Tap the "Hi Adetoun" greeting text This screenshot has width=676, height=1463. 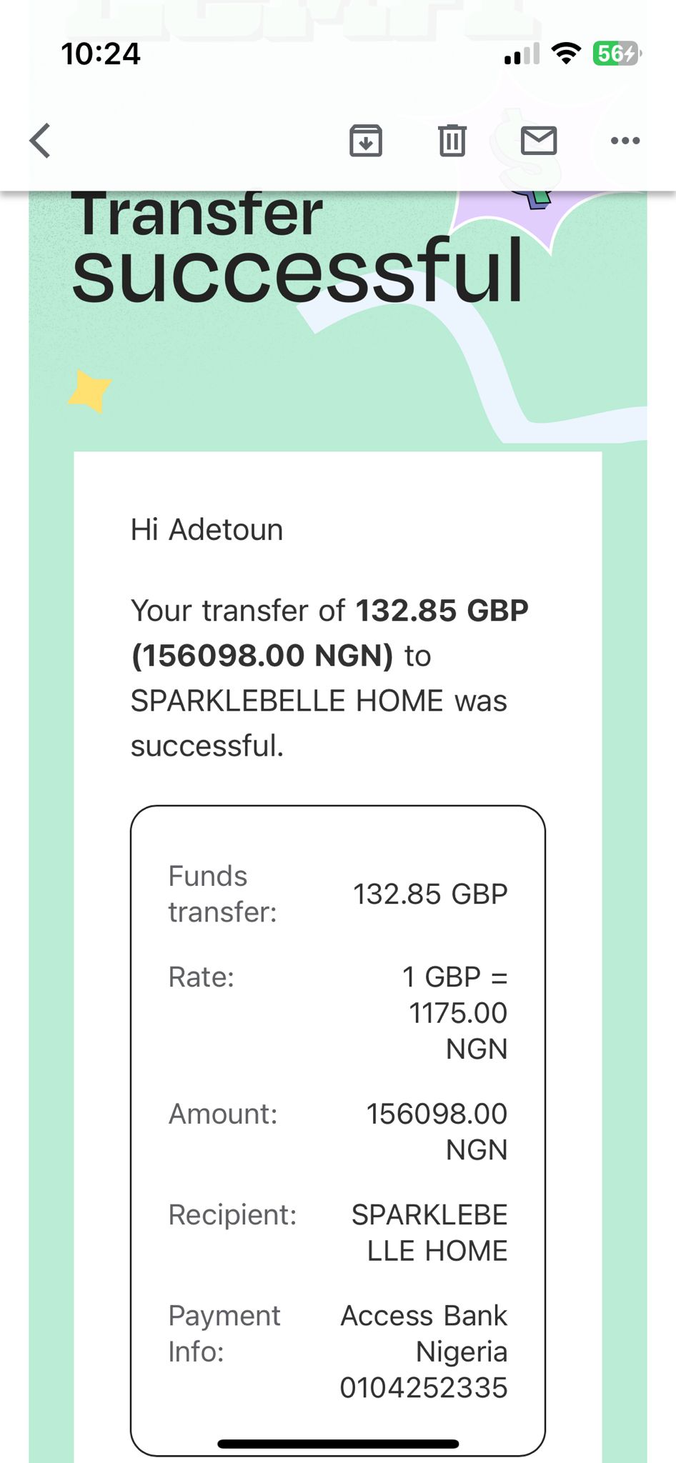pyautogui.click(x=207, y=530)
